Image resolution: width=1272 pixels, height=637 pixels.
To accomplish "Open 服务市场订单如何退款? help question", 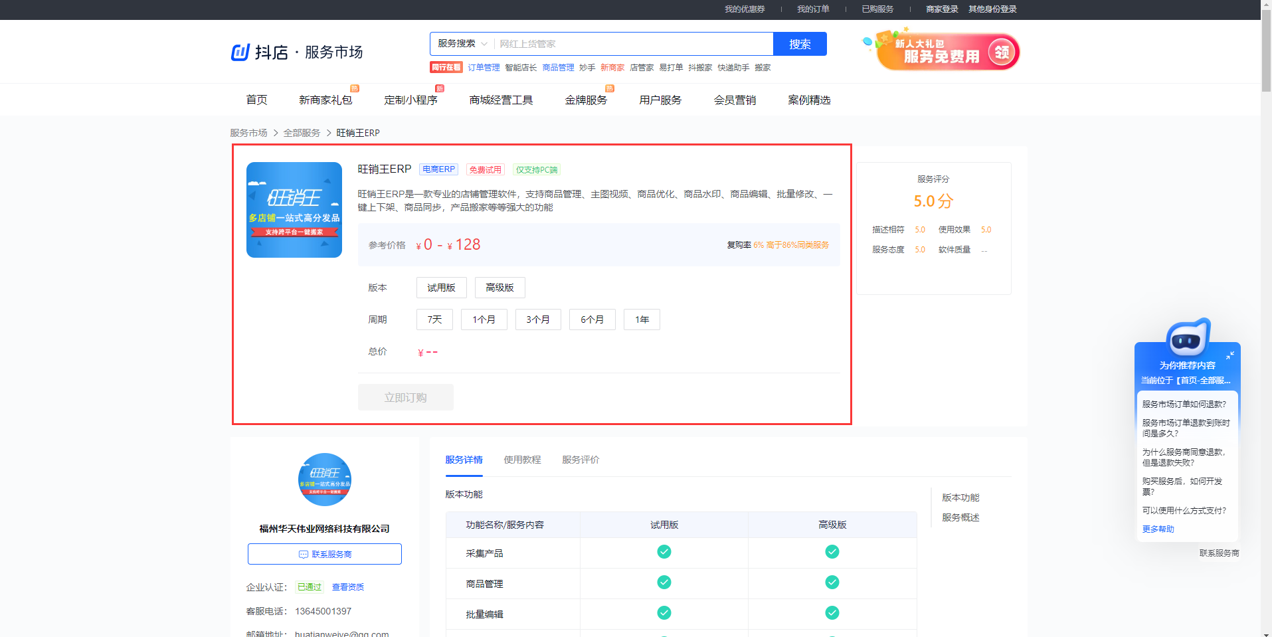I will 1184,405.
